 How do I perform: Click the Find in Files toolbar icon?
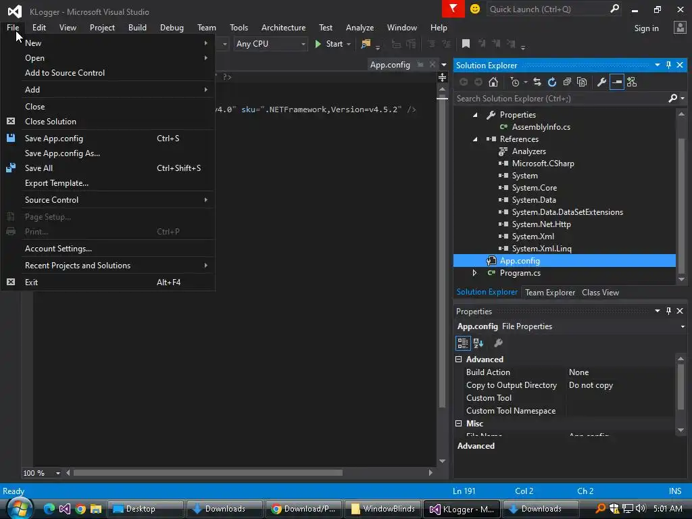point(366,44)
